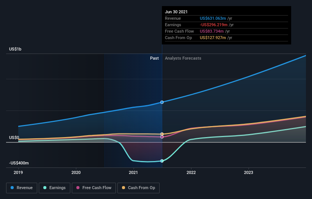
Task: Click the 2020 x-axis label
Action: [76, 172]
